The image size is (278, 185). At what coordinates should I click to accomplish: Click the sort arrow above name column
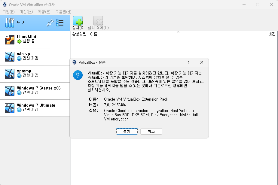tap(178, 32)
